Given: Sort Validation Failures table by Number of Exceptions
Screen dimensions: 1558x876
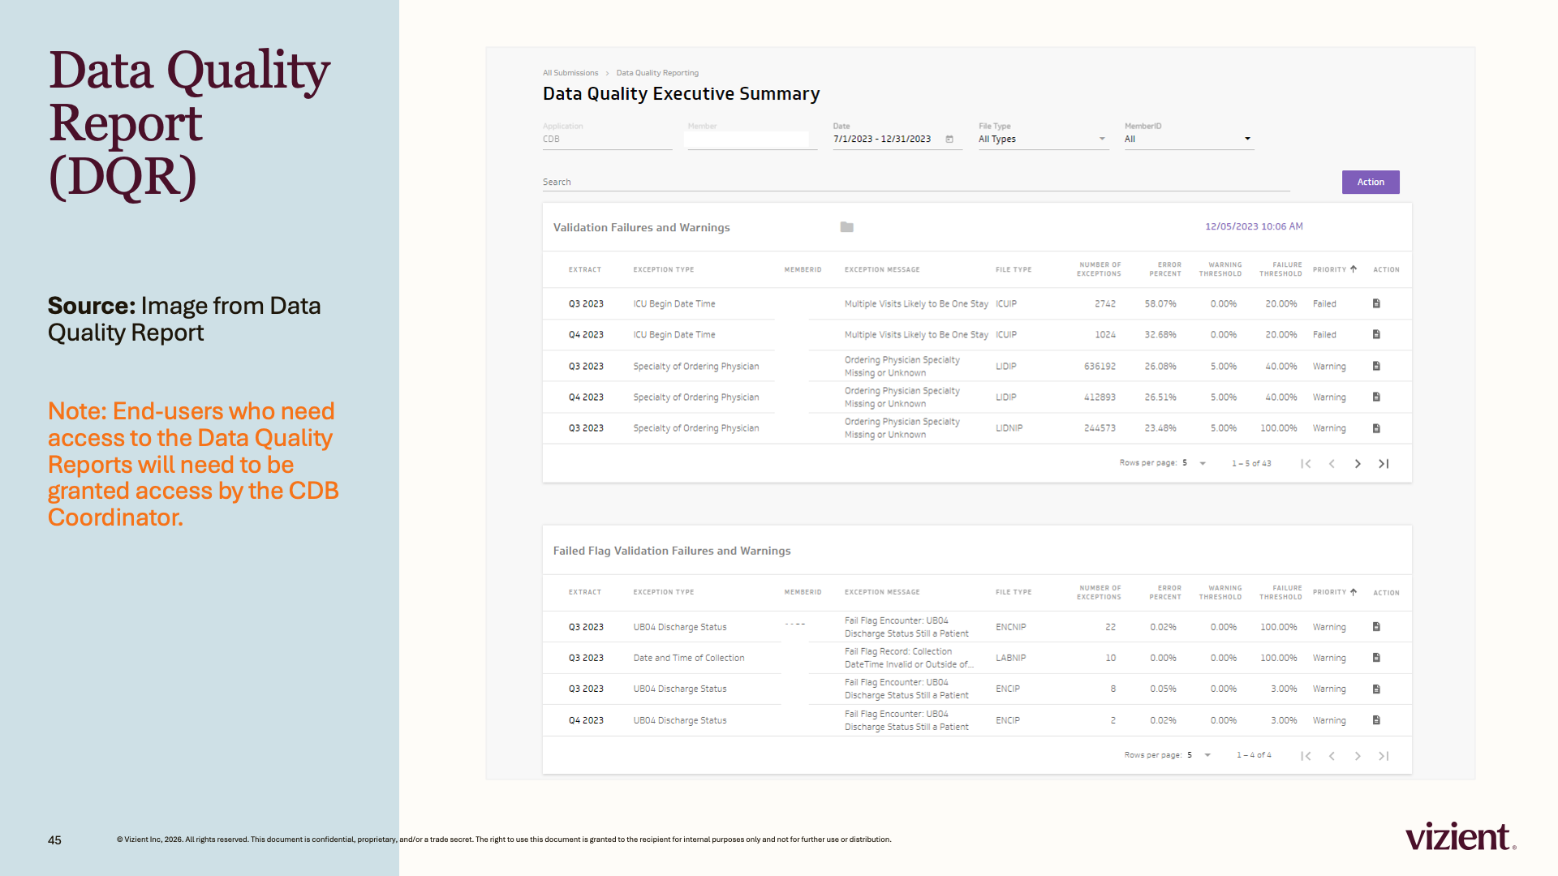Looking at the screenshot, I should (x=1099, y=270).
